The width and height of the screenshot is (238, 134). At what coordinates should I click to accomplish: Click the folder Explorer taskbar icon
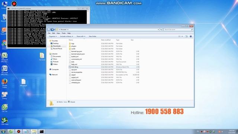34,131
